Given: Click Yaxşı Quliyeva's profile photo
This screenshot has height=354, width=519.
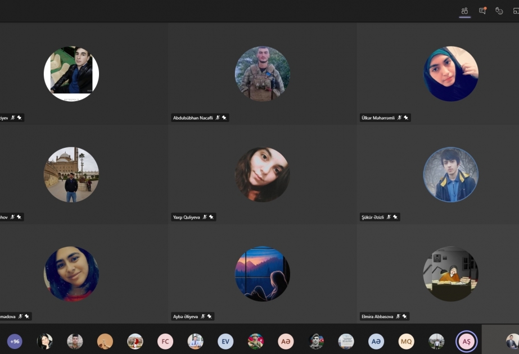Looking at the screenshot, I should click(263, 174).
